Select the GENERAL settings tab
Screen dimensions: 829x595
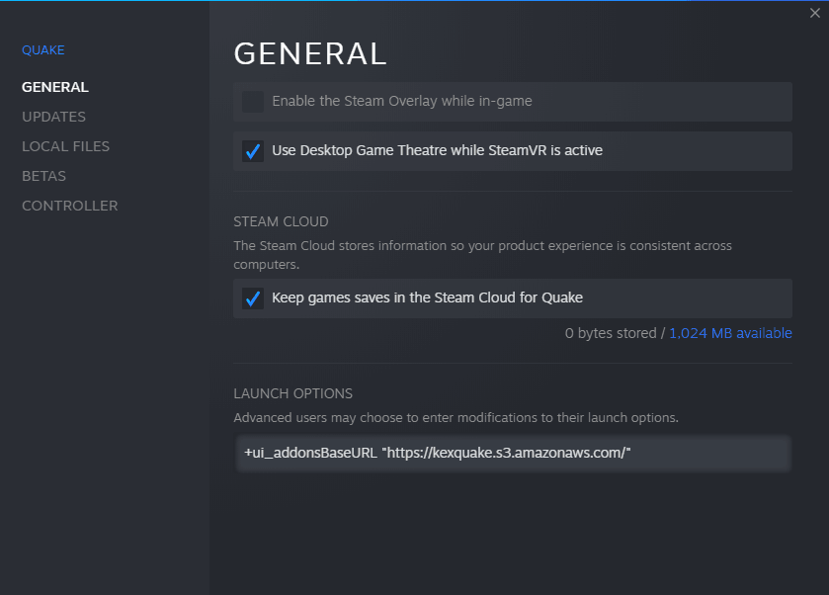[x=55, y=87]
